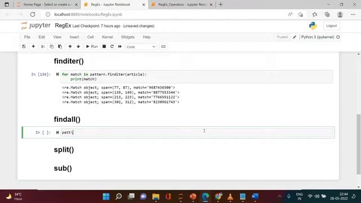Screen dimensions: 361x203
Task: Insert cell below with plus icon
Action: pyautogui.click(x=33, y=46)
